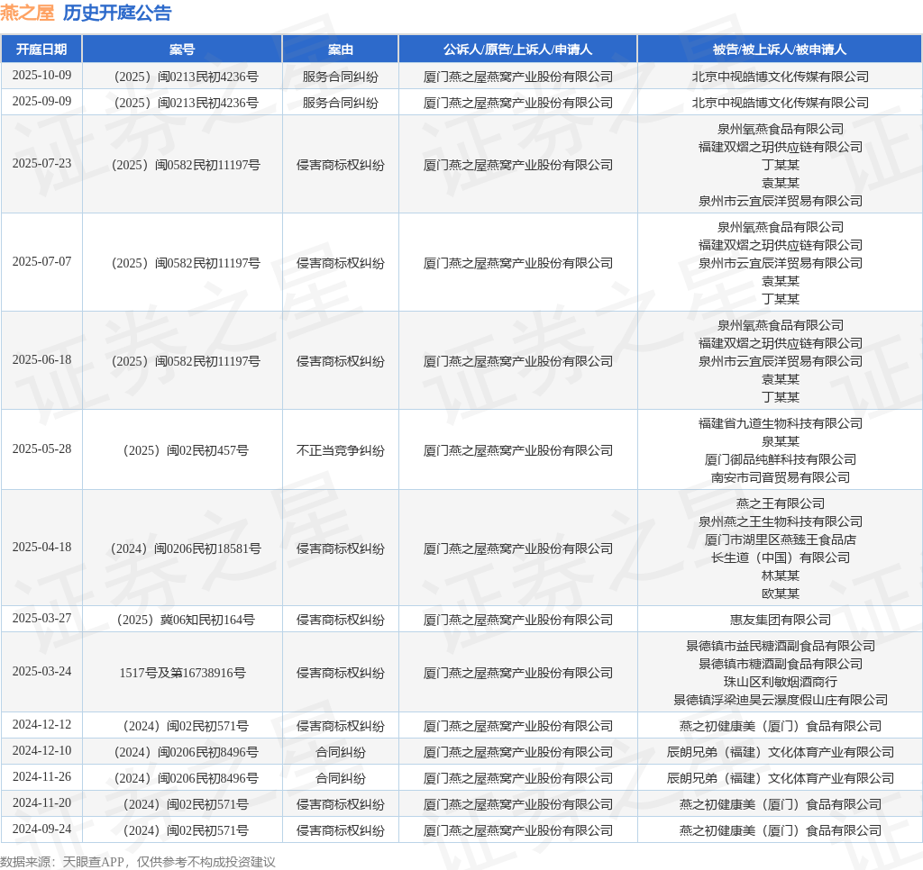Click defendant 南安市司音贸易有限公司
This screenshot has width=923, height=870.
(781, 477)
